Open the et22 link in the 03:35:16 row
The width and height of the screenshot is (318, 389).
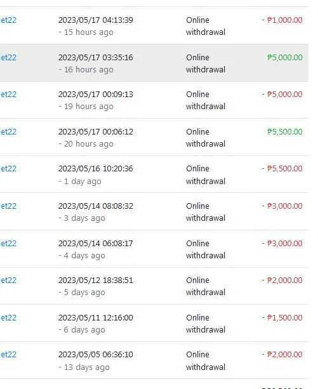[x=8, y=58]
